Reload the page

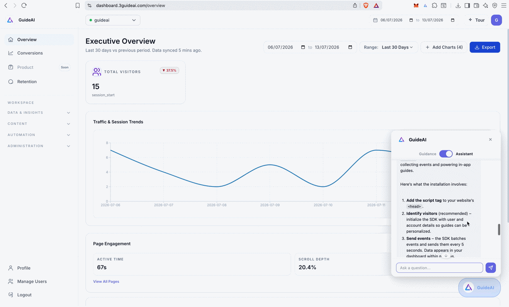[x=24, y=6]
